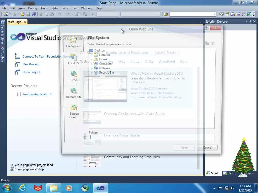
Task: Open the Properties Window toolbar icon
Action: [227, 14]
